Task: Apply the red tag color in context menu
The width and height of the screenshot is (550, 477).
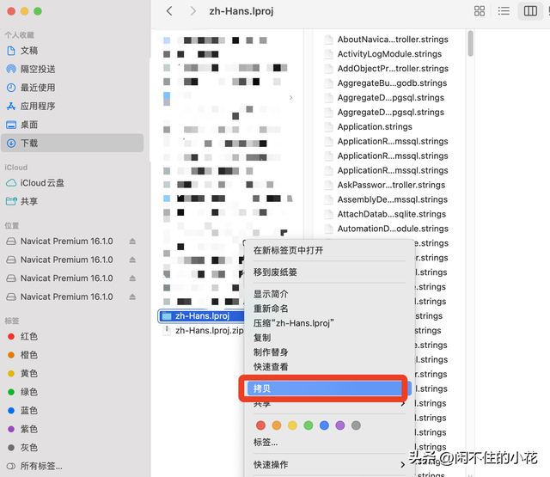Action: 260,425
